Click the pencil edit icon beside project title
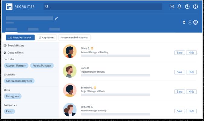204x121 pixels. click(x=56, y=18)
